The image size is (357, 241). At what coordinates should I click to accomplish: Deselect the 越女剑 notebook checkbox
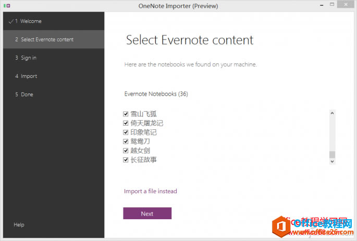coord(126,151)
